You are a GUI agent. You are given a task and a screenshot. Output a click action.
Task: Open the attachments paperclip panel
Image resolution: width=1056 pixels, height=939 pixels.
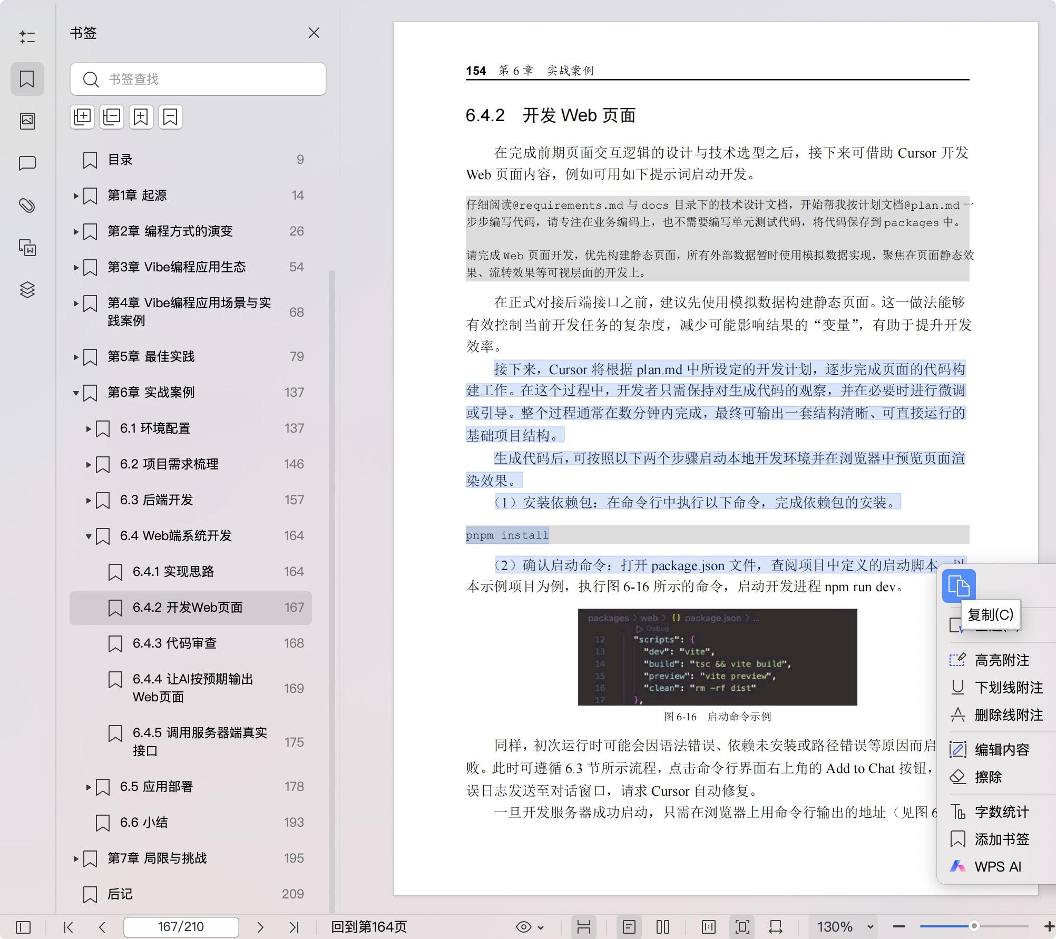pyautogui.click(x=27, y=206)
